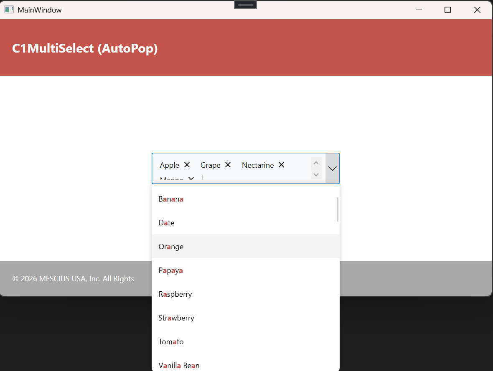Select Tomato from the list
This screenshot has height=371, width=493.
pos(246,341)
